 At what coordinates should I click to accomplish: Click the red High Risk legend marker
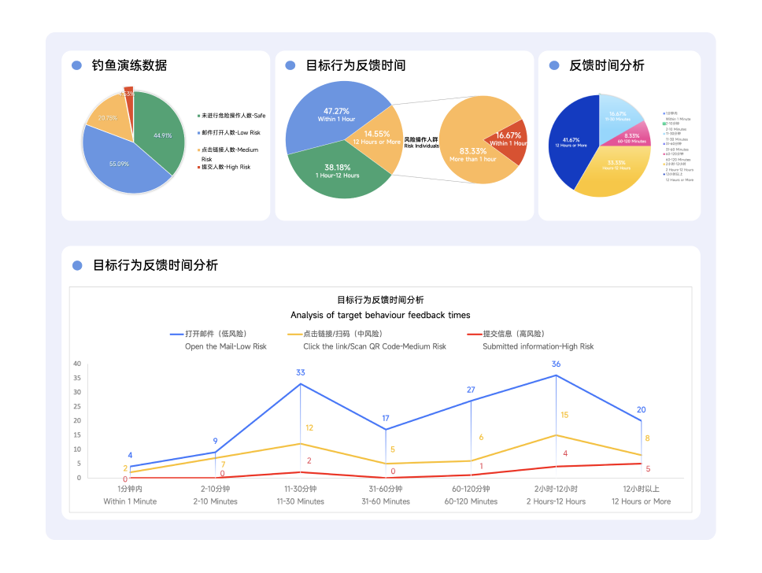(x=198, y=167)
